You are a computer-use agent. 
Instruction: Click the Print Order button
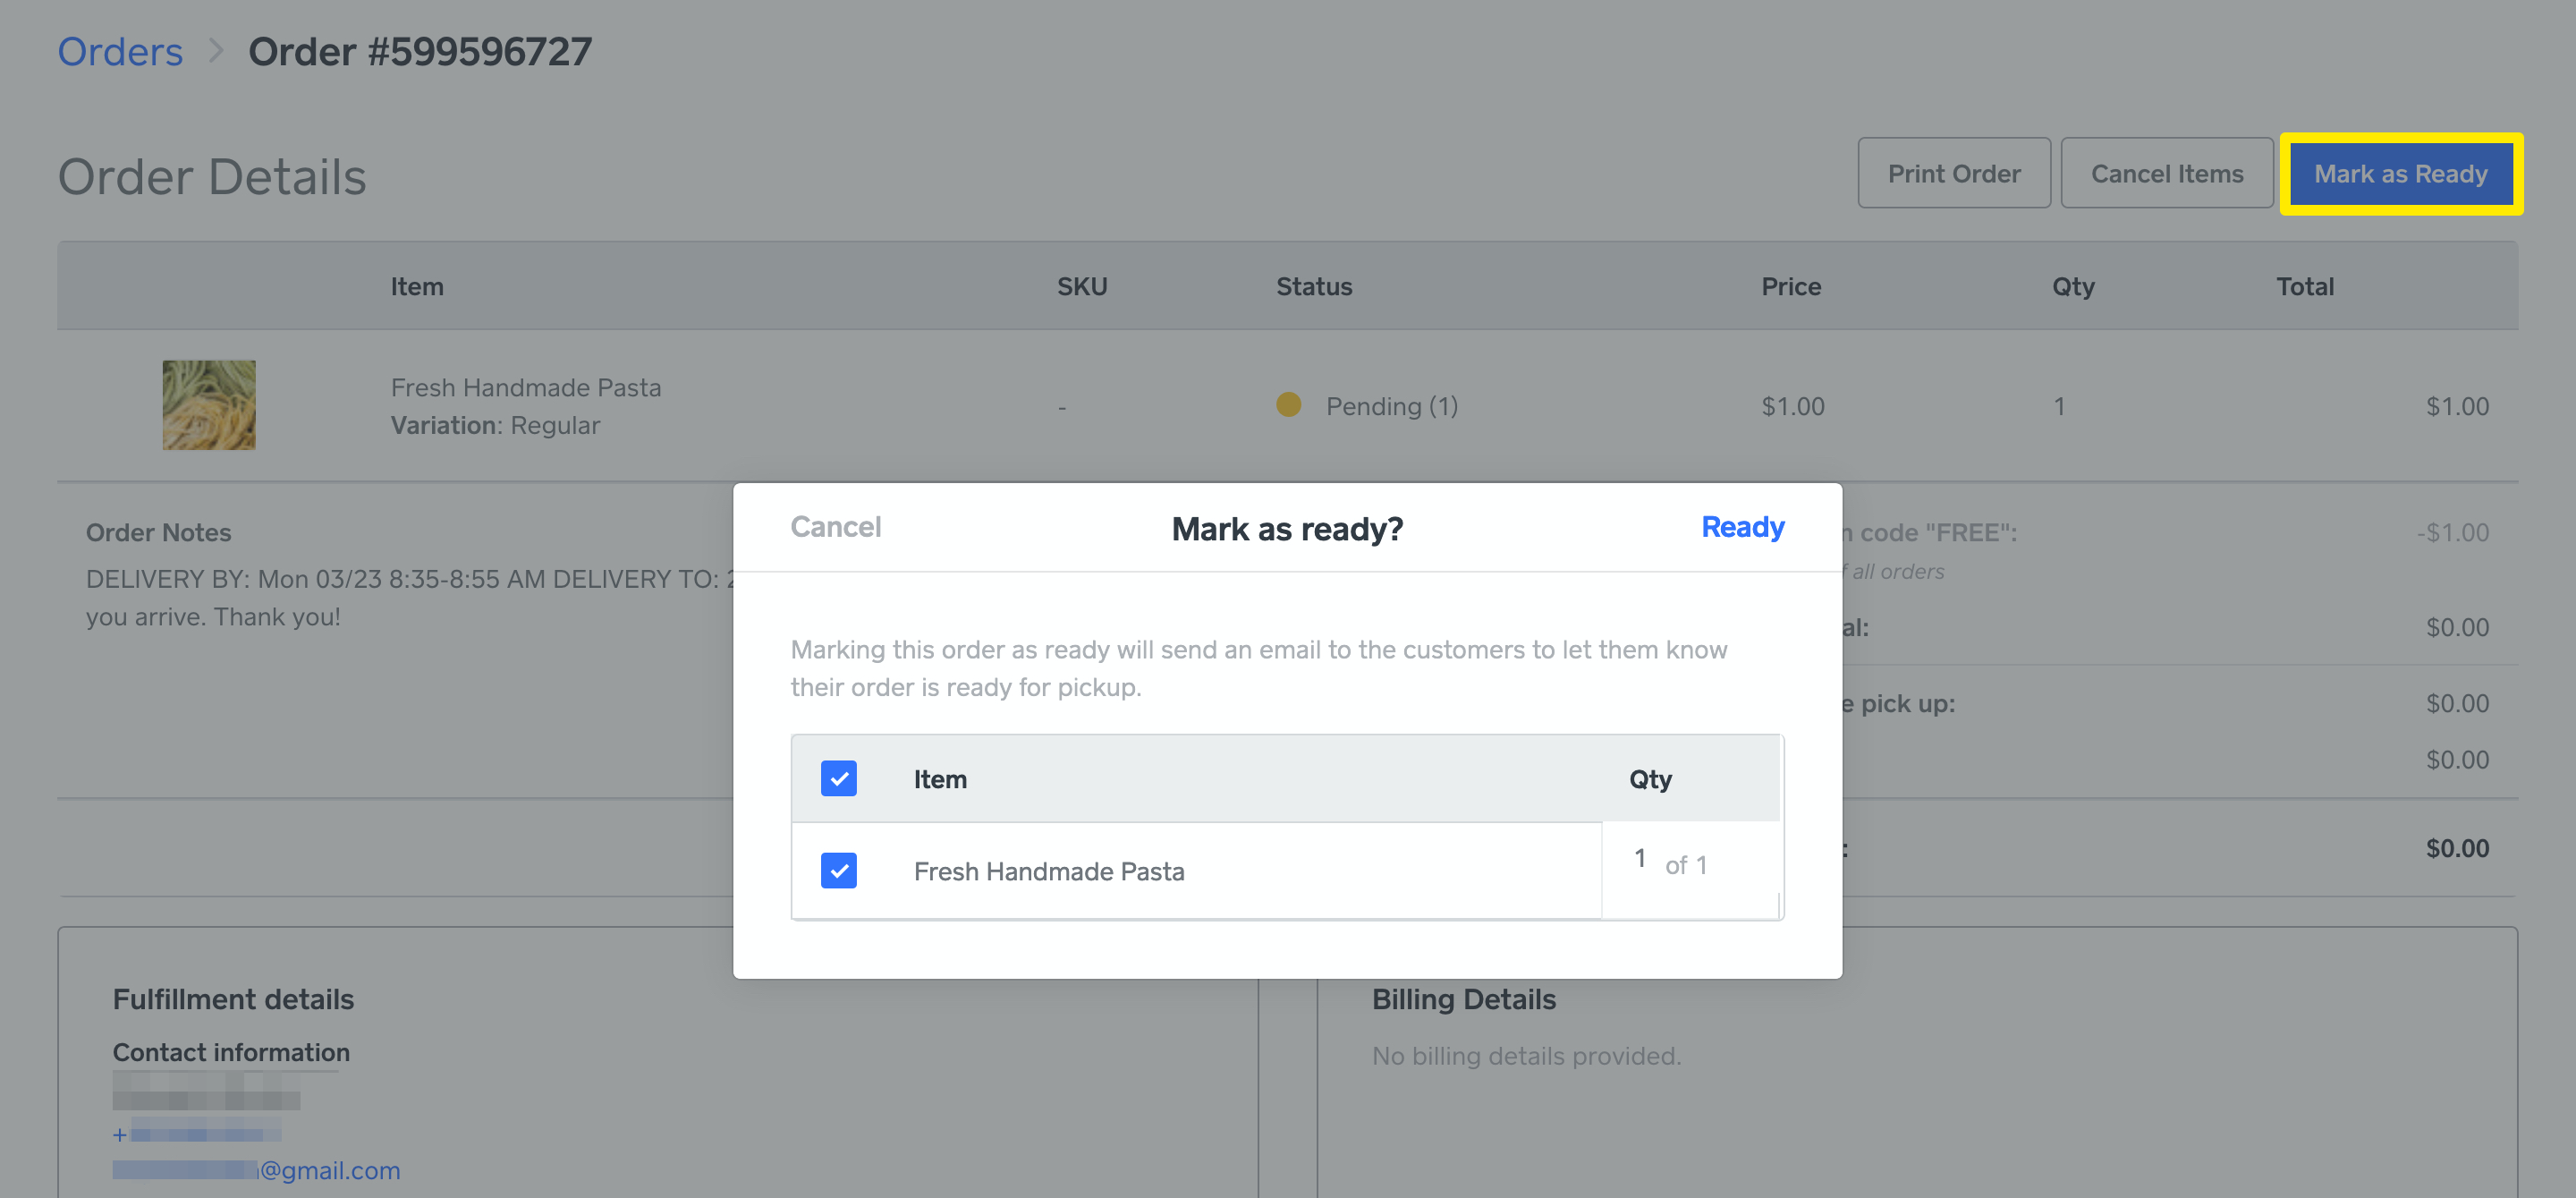point(1953,174)
